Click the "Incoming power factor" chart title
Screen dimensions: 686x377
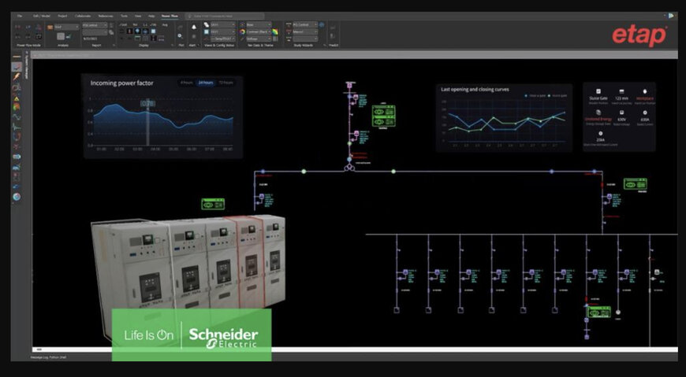pyautogui.click(x=121, y=83)
